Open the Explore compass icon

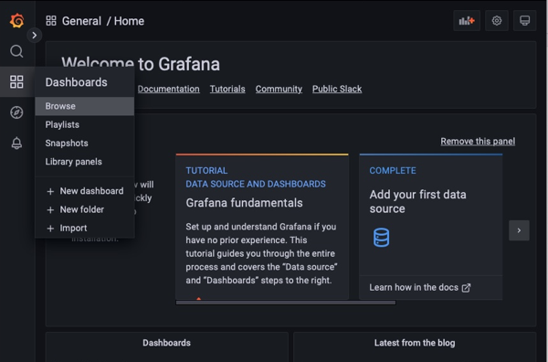click(x=16, y=112)
